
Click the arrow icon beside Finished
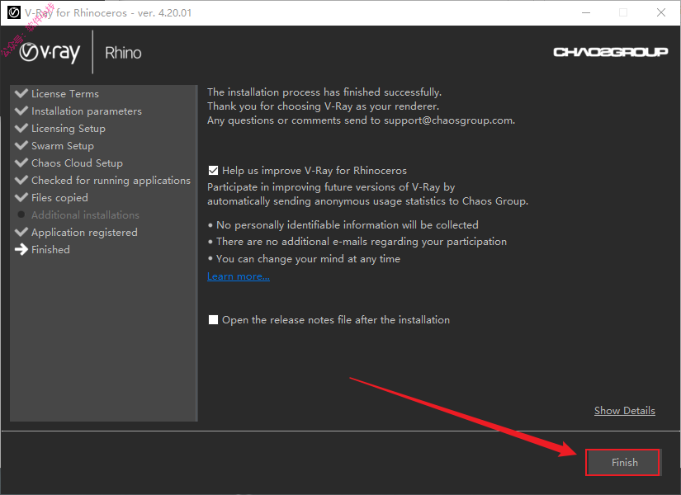21,250
